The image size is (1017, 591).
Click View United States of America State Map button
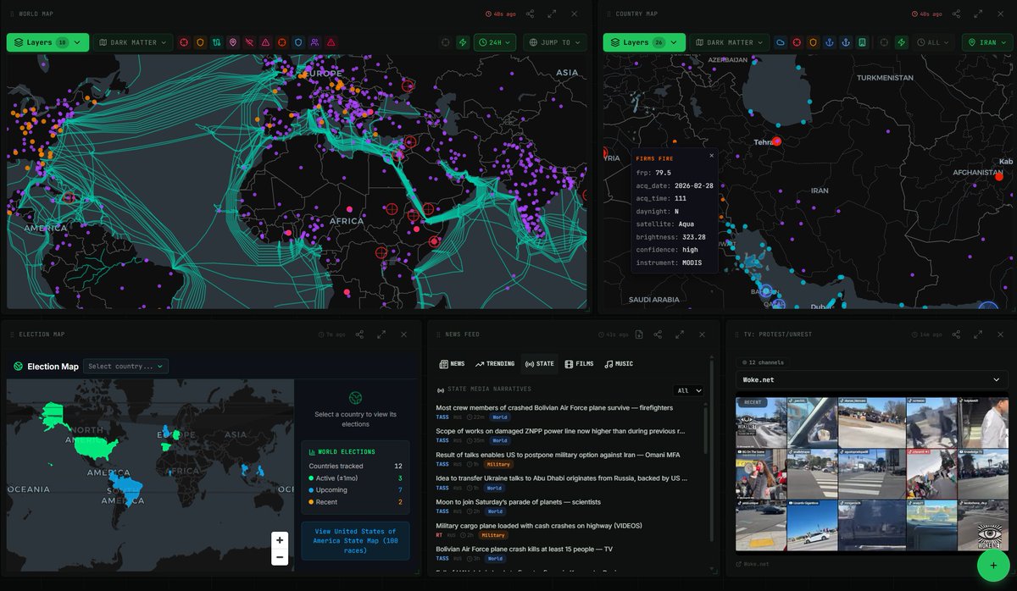click(x=355, y=541)
